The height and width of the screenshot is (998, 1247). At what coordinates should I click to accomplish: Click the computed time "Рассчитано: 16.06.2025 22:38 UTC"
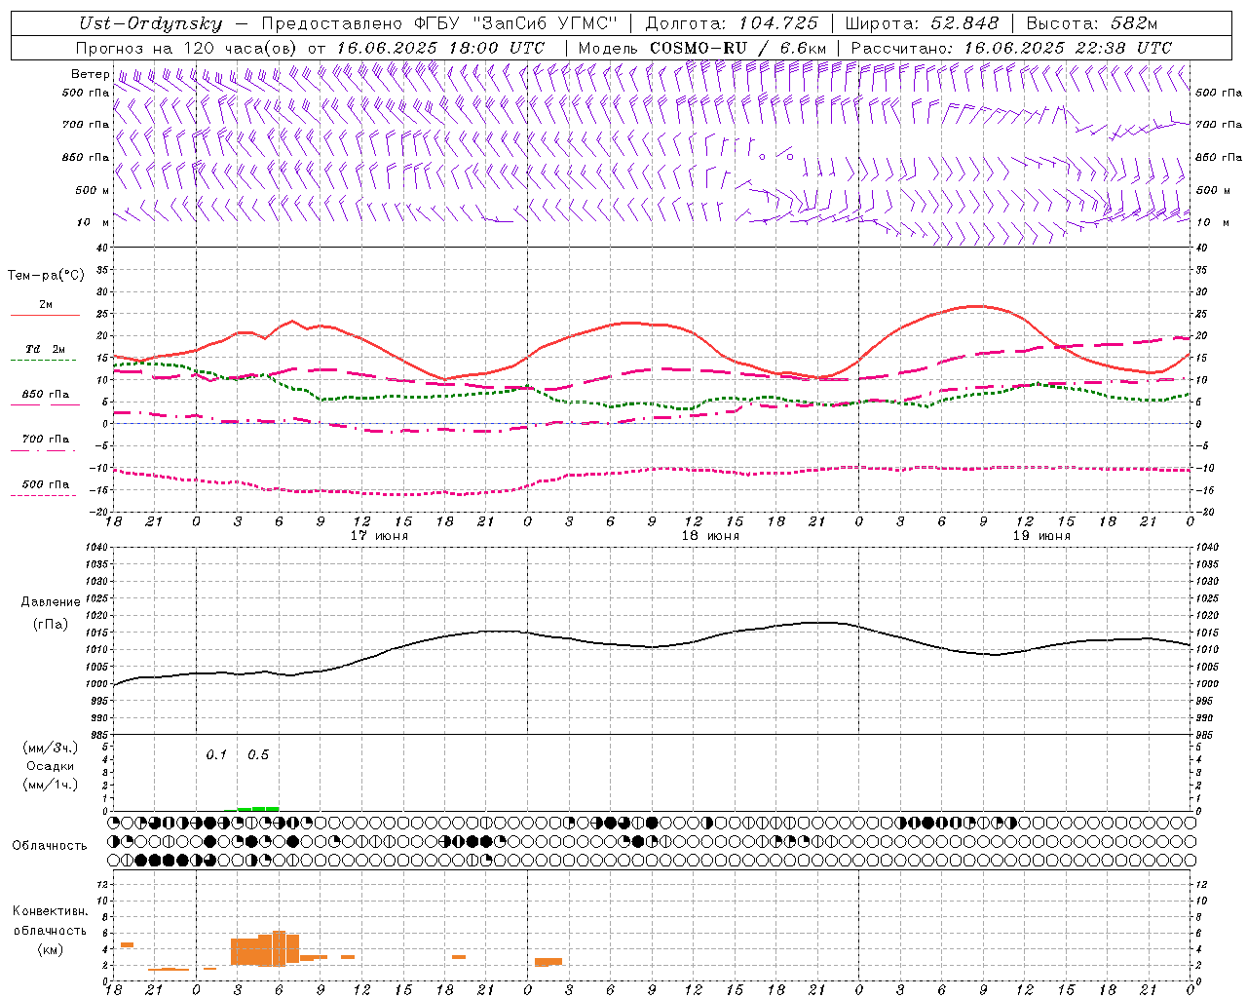click(x=1011, y=48)
